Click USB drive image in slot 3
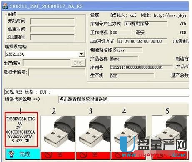The height and width of the screenshot is (162, 192). [93, 134]
